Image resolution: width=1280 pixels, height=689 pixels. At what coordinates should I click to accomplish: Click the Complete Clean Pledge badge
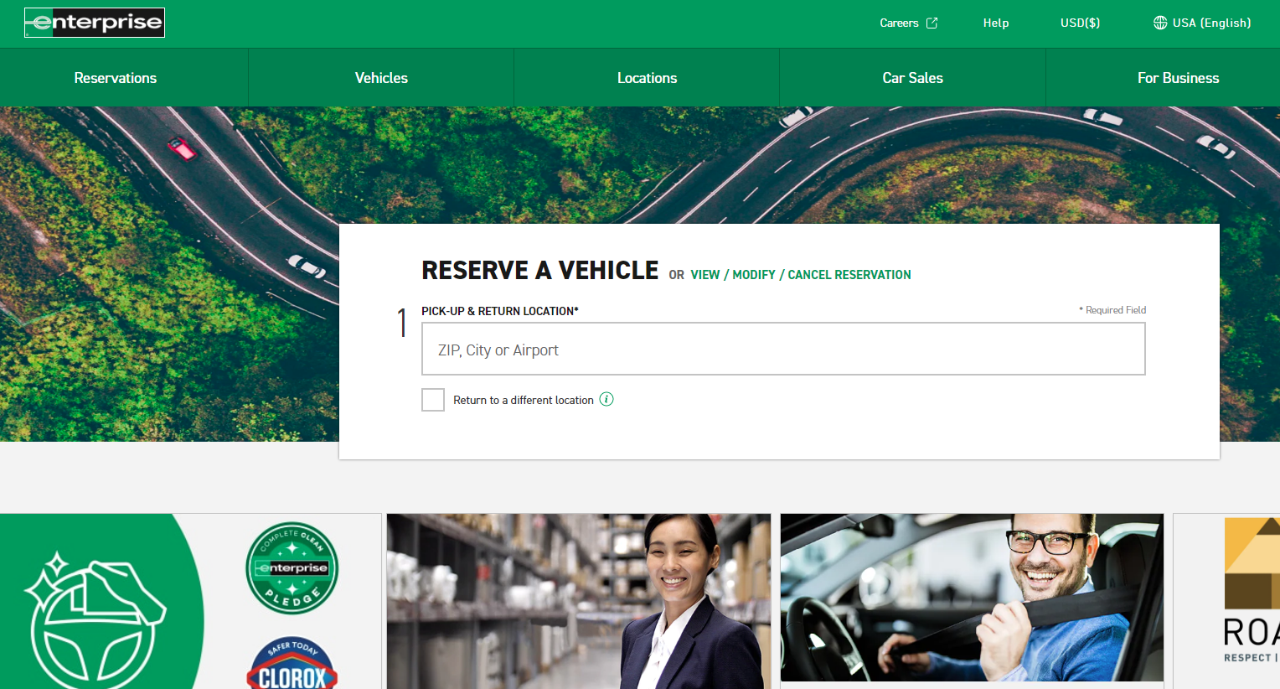[292, 568]
